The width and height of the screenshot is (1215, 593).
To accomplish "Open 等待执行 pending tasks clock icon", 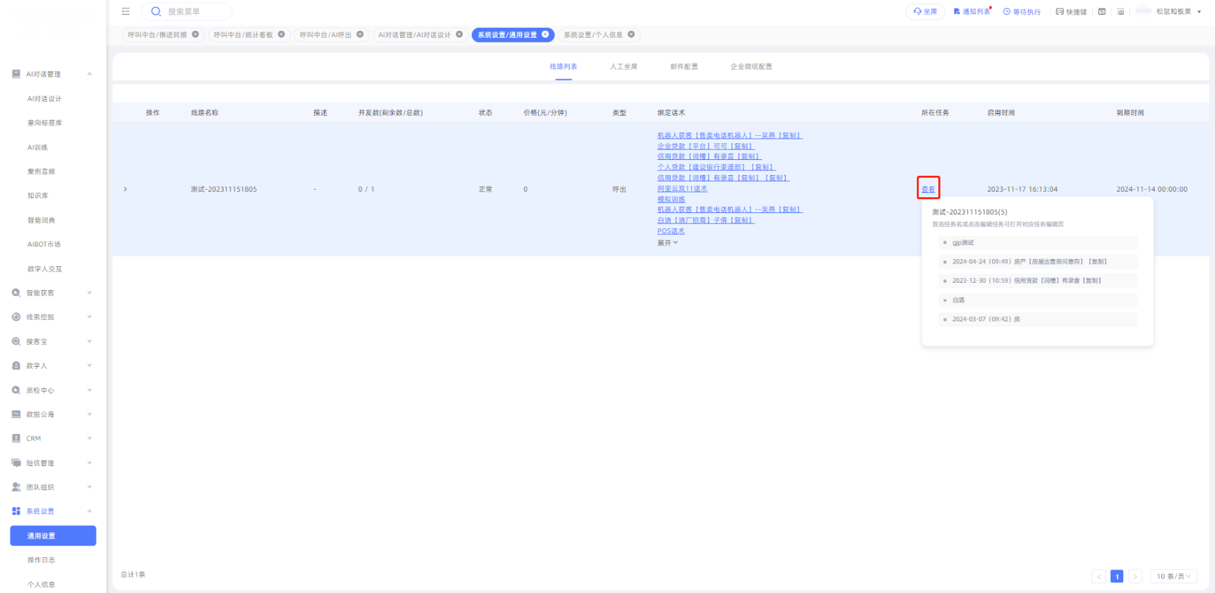I will click(x=1022, y=12).
